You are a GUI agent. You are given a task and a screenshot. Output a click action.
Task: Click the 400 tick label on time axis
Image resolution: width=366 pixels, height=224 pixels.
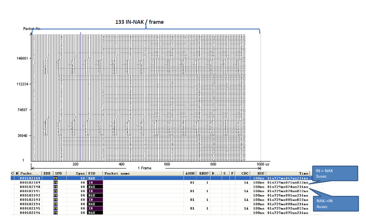(122, 164)
